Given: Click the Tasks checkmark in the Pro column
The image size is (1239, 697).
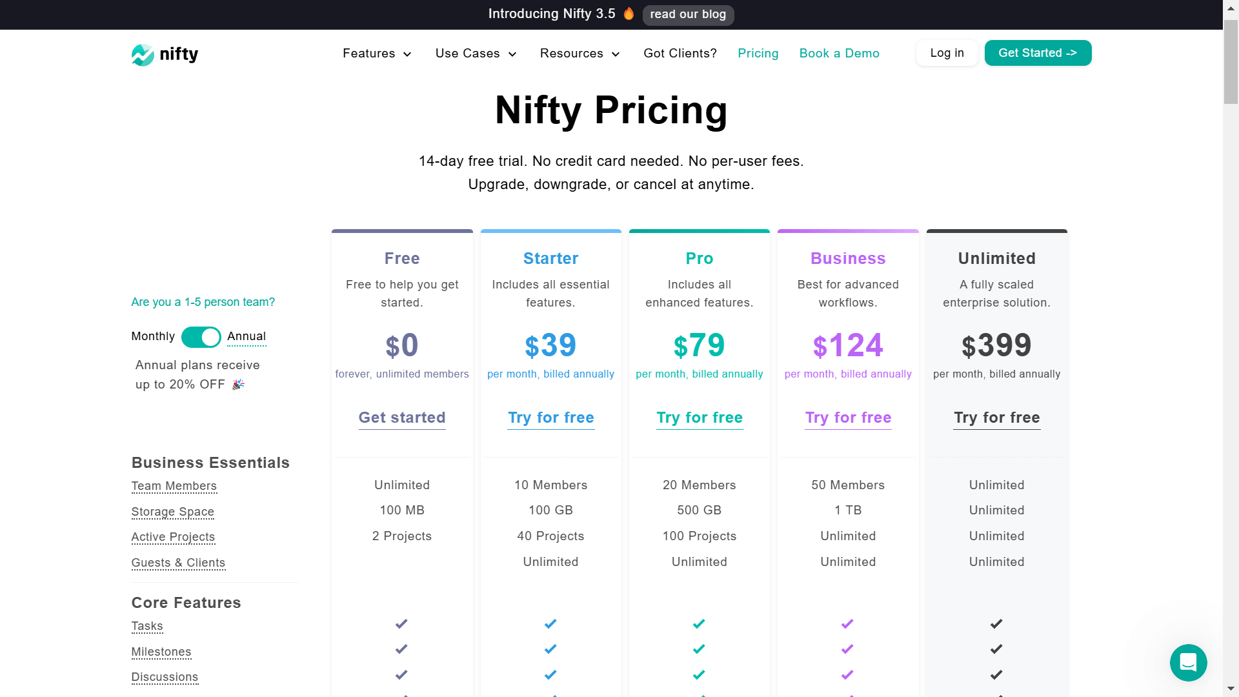Looking at the screenshot, I should 699,623.
